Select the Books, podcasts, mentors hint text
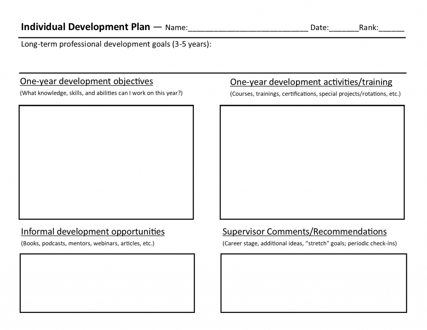The image size is (427, 330). 87,243
